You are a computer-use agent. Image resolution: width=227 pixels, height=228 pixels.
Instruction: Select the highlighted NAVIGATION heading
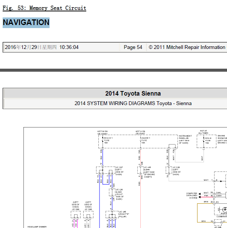[x=26, y=22]
